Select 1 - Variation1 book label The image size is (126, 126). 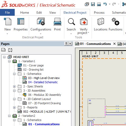click(x=27, y=61)
